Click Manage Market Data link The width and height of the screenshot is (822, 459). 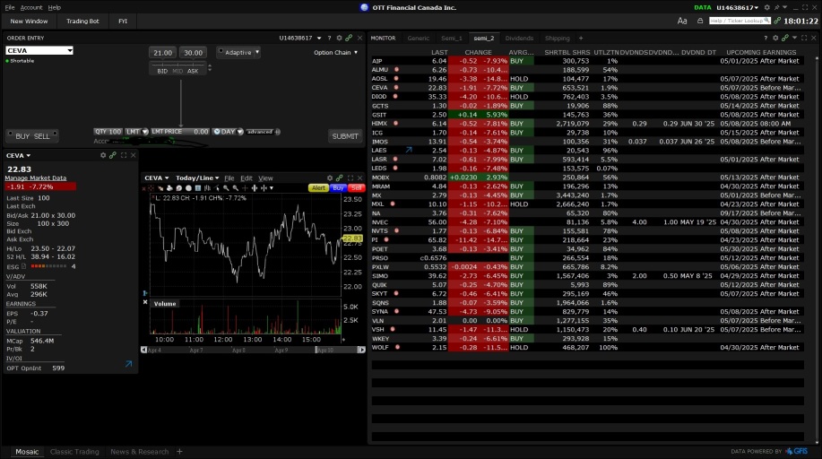[36, 178]
